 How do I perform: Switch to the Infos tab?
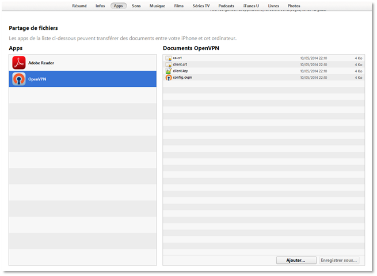(x=100, y=6)
